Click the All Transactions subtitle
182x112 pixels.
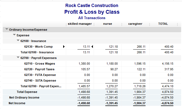point(92,18)
